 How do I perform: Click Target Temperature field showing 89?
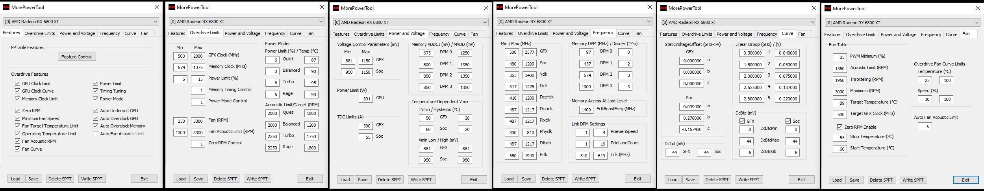click(x=840, y=103)
